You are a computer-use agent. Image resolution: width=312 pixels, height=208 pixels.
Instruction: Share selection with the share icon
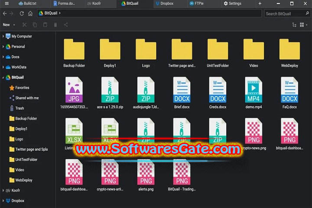pos(66,25)
